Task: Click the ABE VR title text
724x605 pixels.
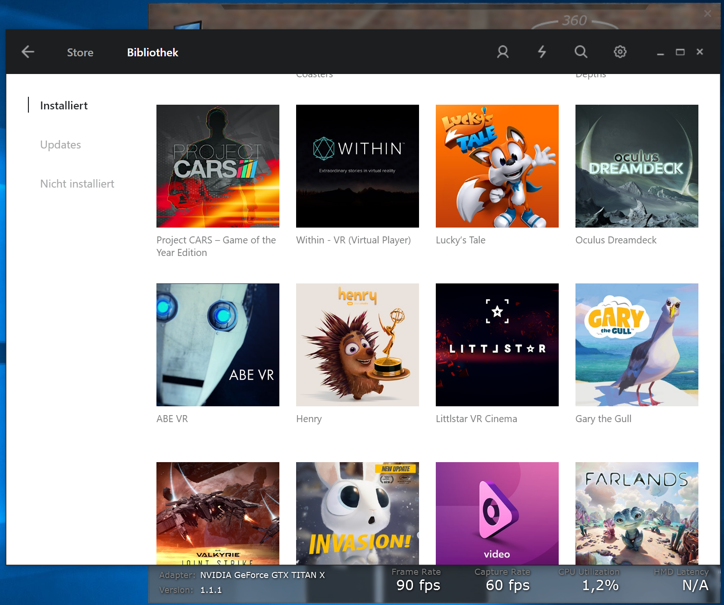Action: [x=172, y=419]
